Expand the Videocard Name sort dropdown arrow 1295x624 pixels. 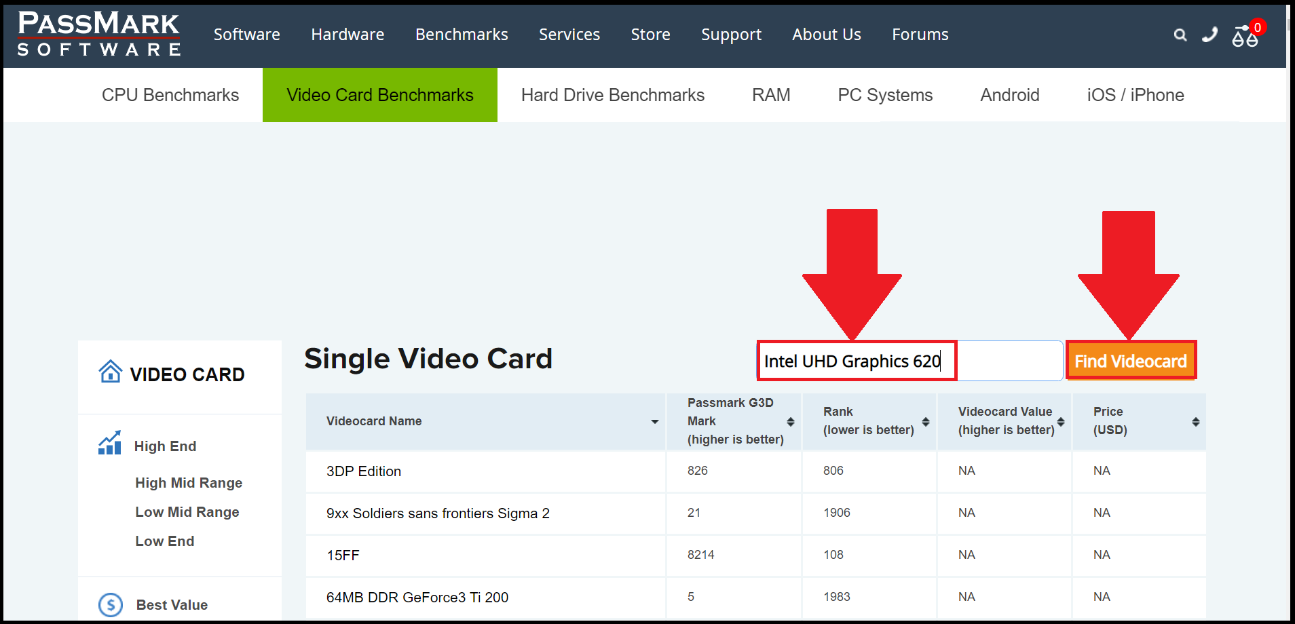click(x=655, y=421)
